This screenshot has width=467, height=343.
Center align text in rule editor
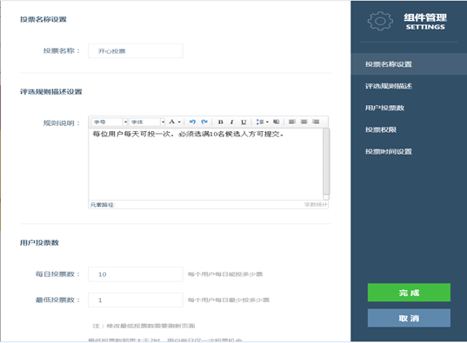[304, 122]
